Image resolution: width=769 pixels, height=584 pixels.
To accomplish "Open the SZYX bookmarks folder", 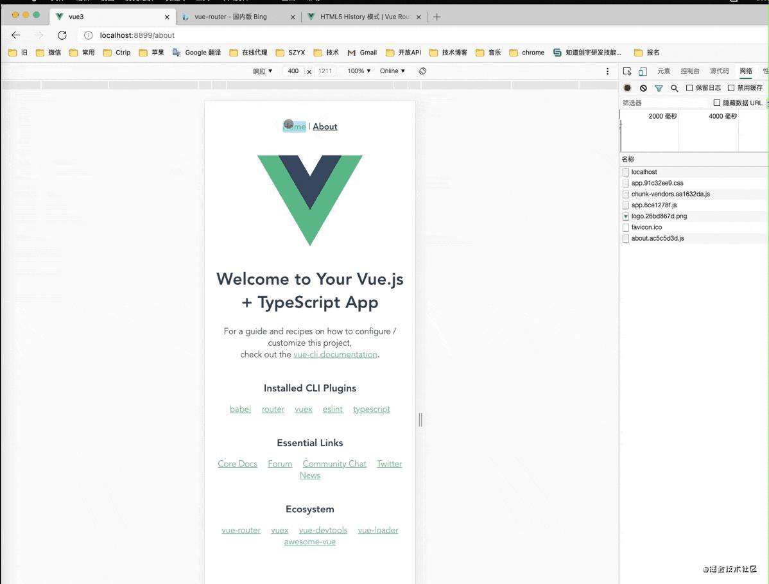I will 290,53.
